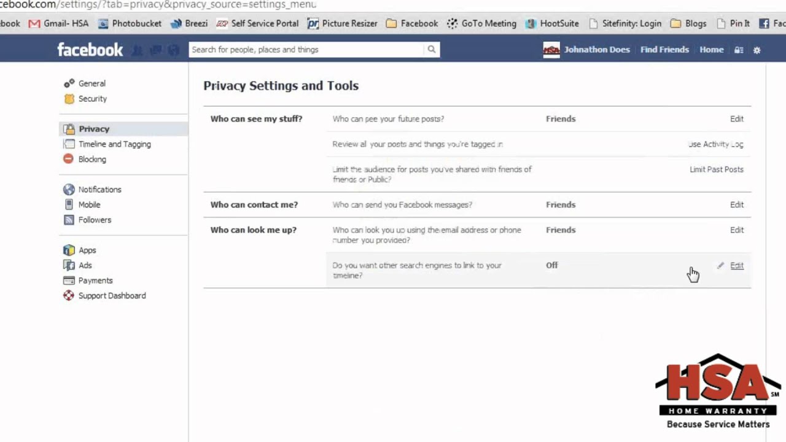This screenshot has height=442, width=786.
Task: Edit search engines link to timeline setting
Action: 736,266
